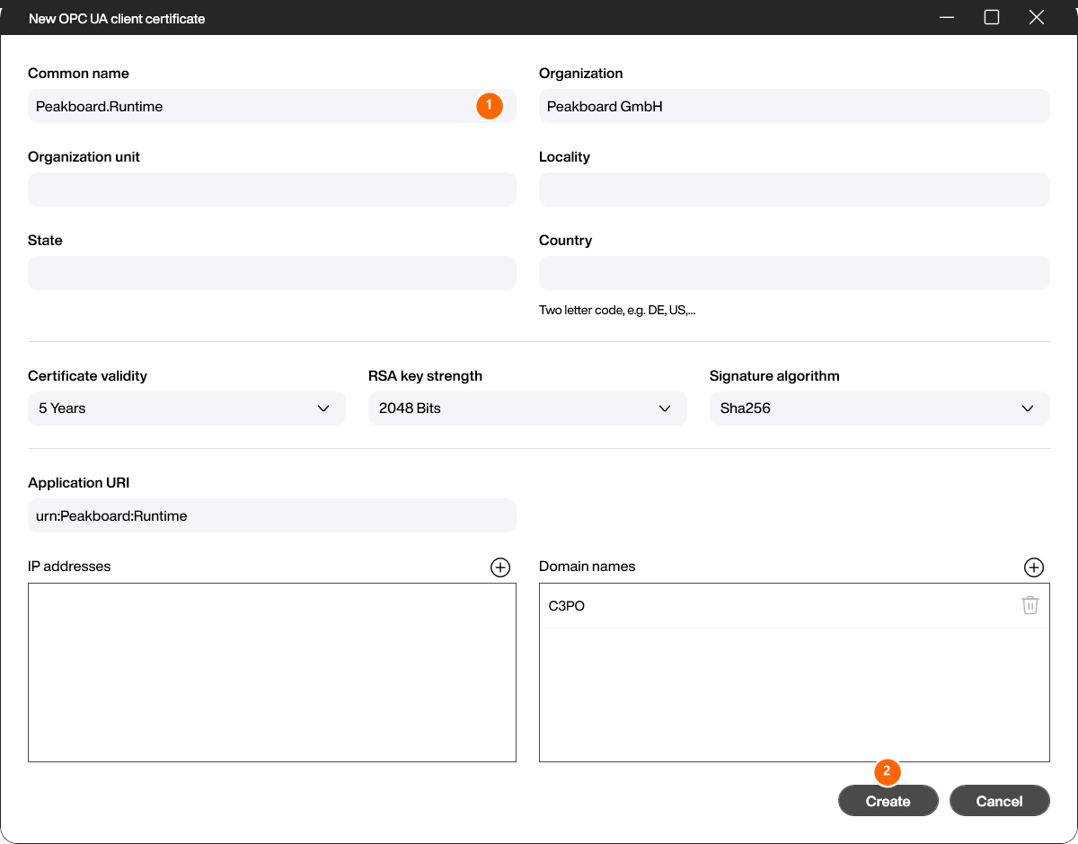Screen dimensions: 1078x844
Task: Select the State input field
Action: (272, 273)
